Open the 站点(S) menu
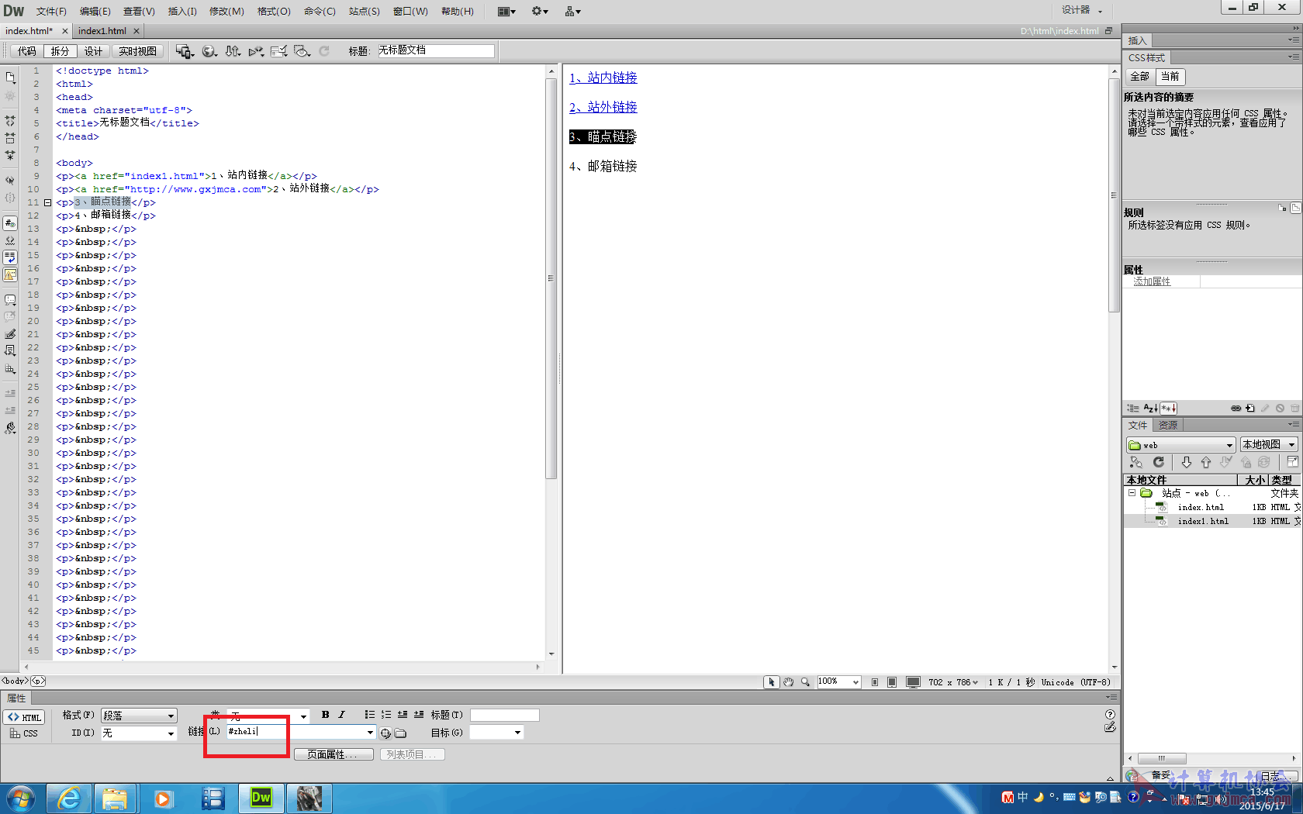This screenshot has width=1303, height=814. point(364,11)
